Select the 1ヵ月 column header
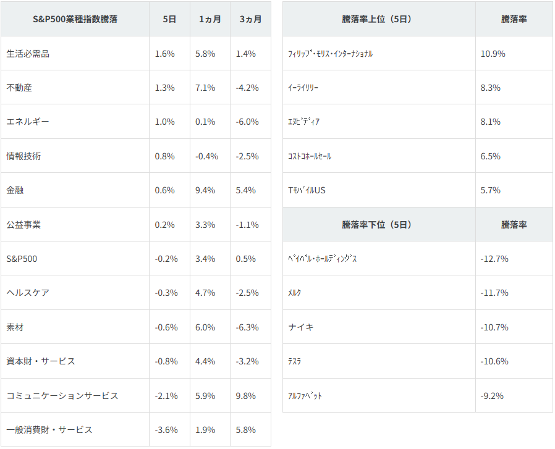Image resolution: width=555 pixels, height=449 pixels. pos(210,19)
